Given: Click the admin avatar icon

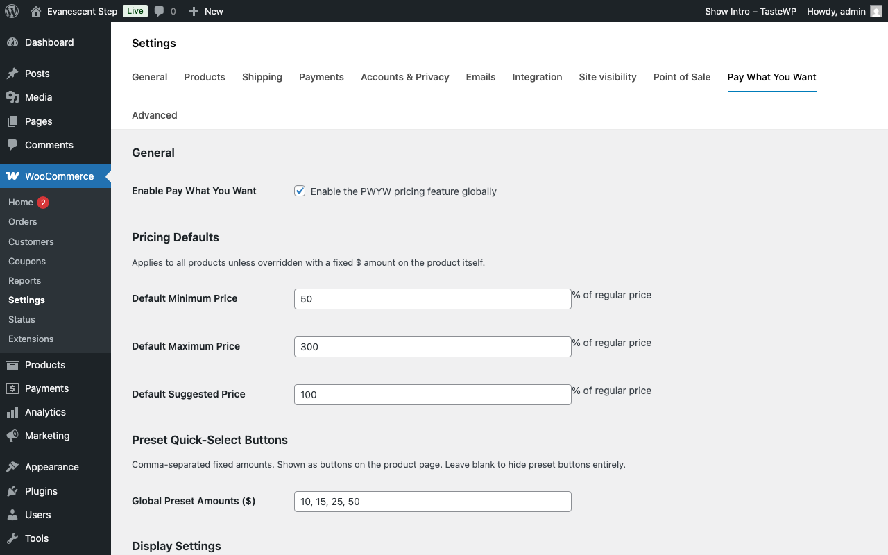Looking at the screenshot, I should click(876, 11).
